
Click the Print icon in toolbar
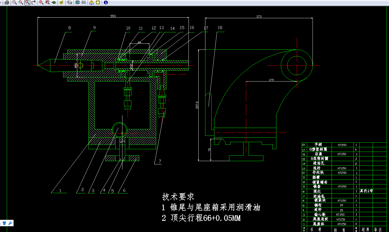(7, 2)
